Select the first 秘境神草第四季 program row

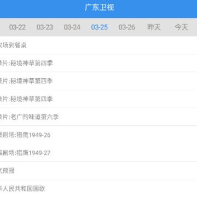[x=99, y=63]
